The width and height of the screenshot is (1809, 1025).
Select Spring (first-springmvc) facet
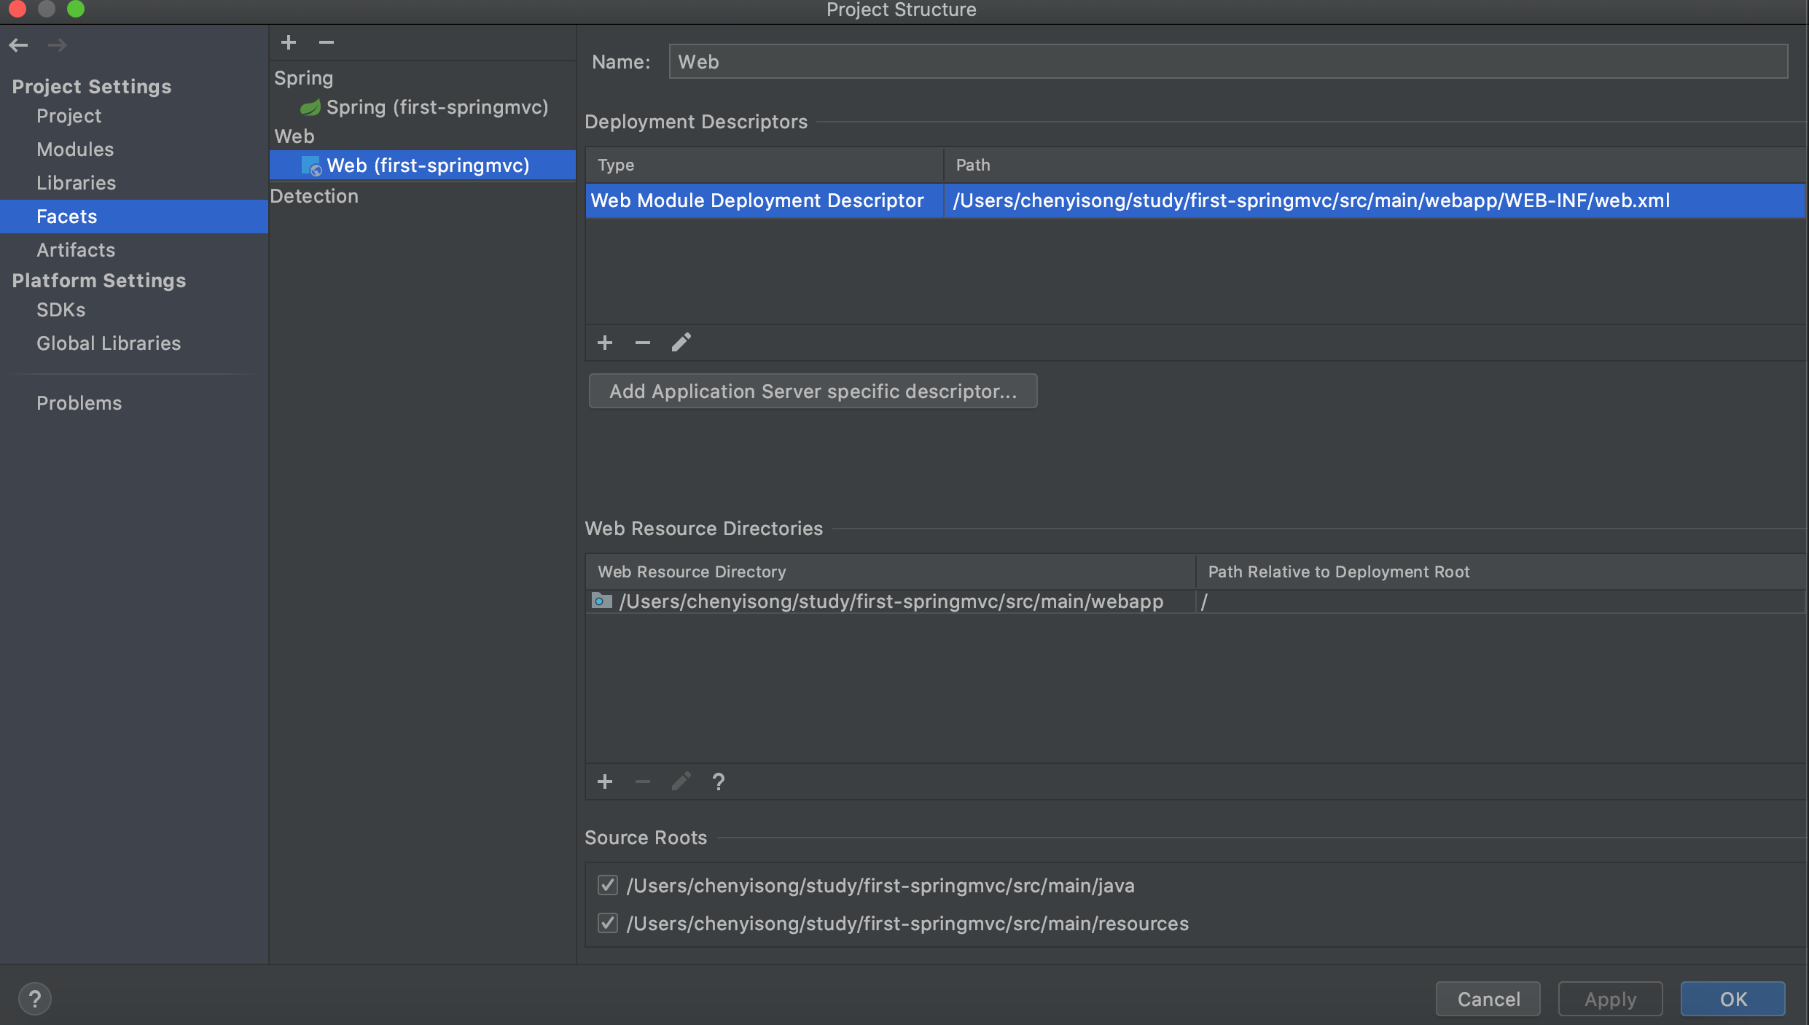(436, 107)
